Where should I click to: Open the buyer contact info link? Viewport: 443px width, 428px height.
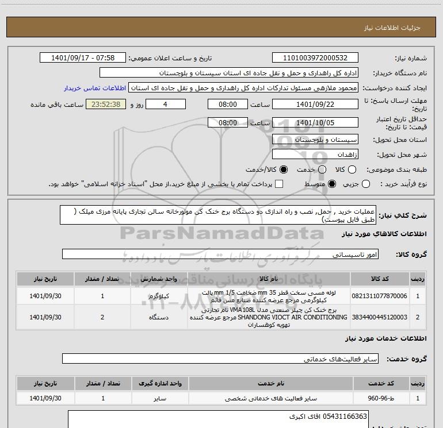click(x=95, y=88)
